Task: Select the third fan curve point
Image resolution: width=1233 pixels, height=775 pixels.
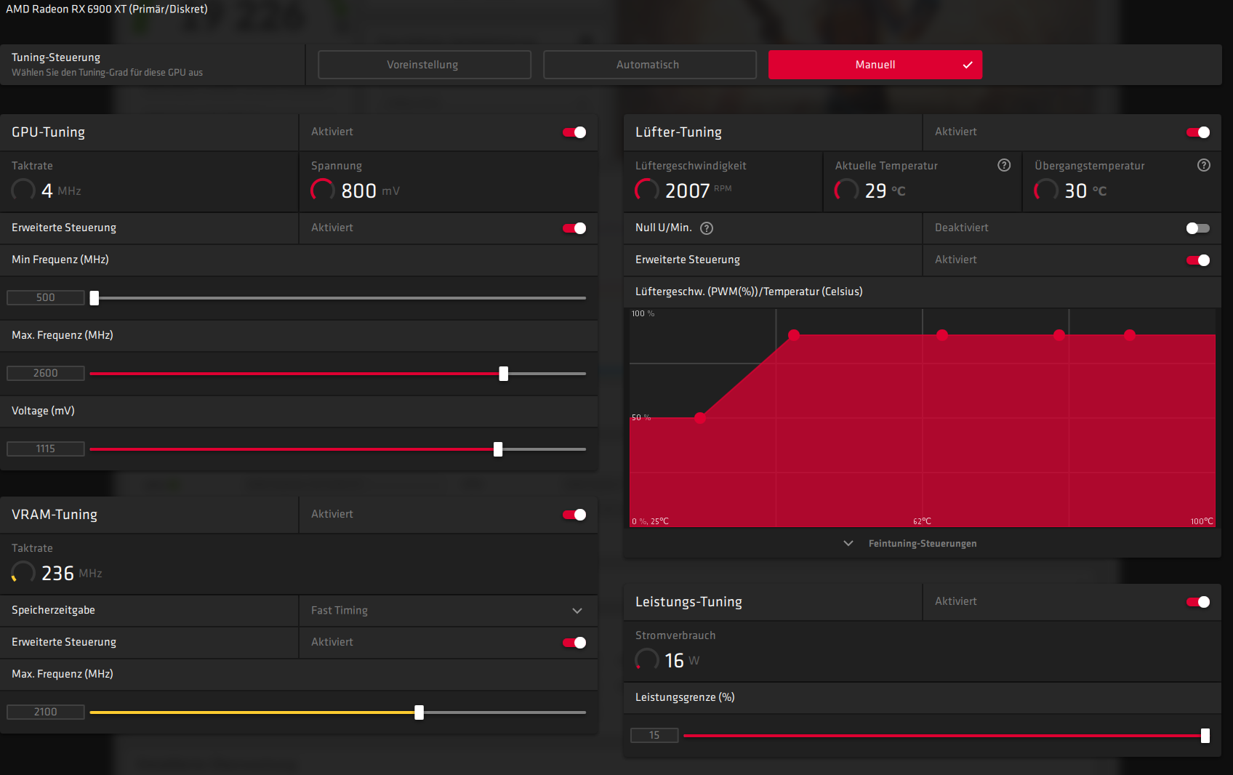Action: [x=942, y=335]
